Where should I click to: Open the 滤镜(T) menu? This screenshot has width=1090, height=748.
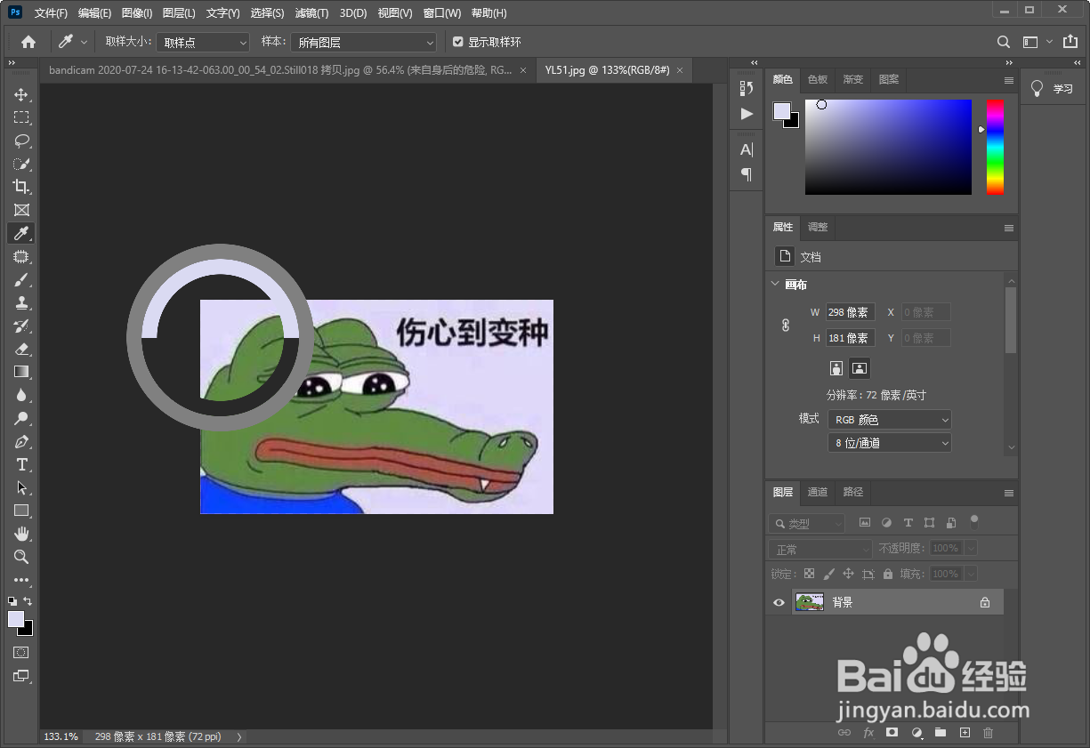[x=311, y=13]
